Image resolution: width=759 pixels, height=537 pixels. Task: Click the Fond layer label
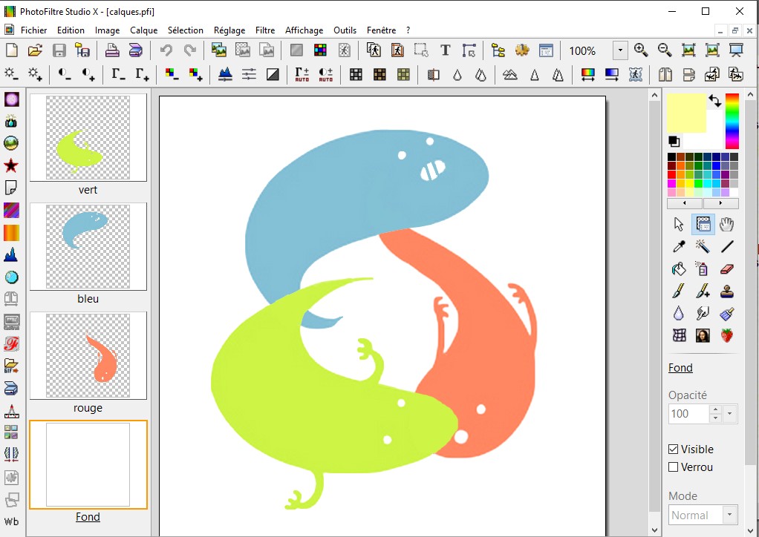click(x=88, y=517)
